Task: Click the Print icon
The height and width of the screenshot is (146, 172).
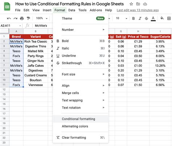Action: [x=22, y=19]
